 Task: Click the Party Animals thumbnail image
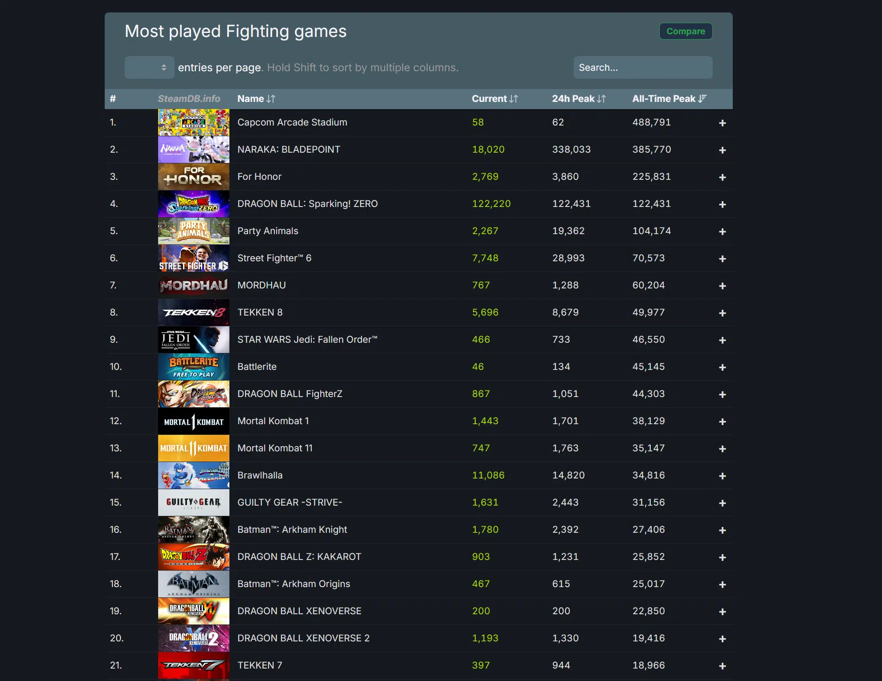[x=194, y=231]
